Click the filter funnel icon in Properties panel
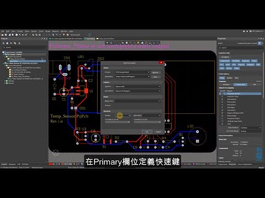This screenshot has width=265, height=198. click(259, 43)
